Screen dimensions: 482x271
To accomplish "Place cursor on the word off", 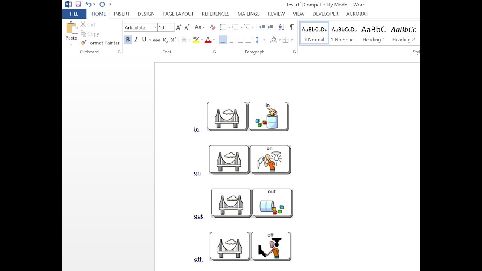I will pos(198,259).
